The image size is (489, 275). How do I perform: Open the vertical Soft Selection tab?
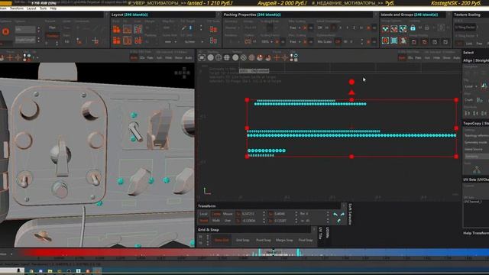pyautogui.click(x=350, y=214)
